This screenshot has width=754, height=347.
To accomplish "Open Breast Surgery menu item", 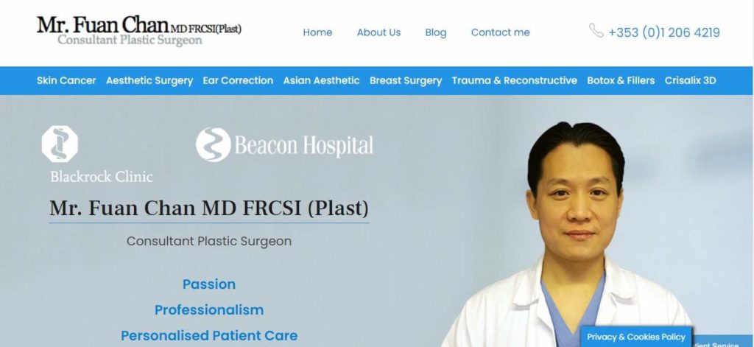I will click(406, 80).
